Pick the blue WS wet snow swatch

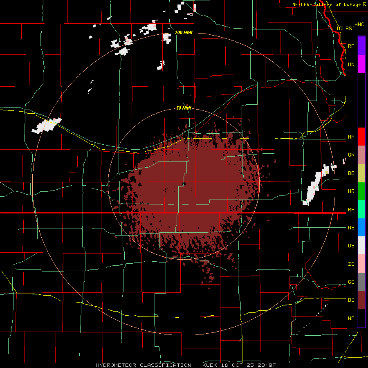point(361,227)
